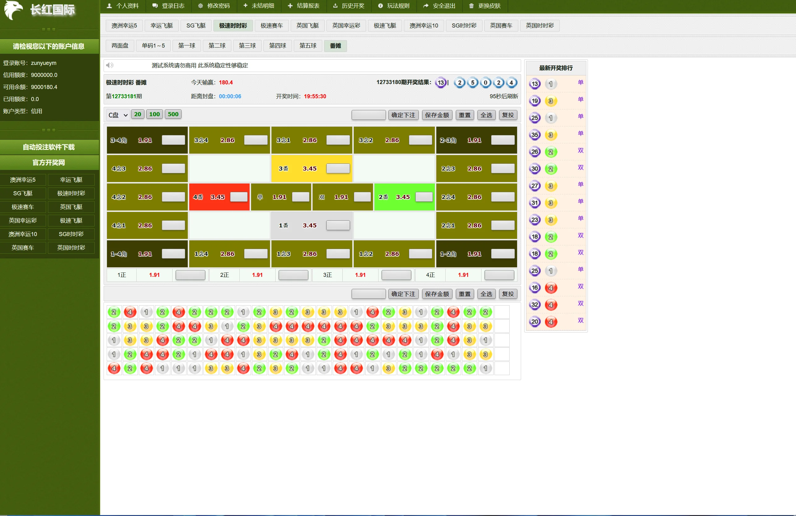Click 安全退出 logout arrow icon
Viewport: 796px width, 516px height.
coord(426,6)
